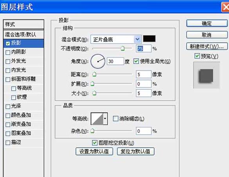The height and width of the screenshot is (177, 229).
Task: Click the 杂色 value field
Action: (144, 131)
